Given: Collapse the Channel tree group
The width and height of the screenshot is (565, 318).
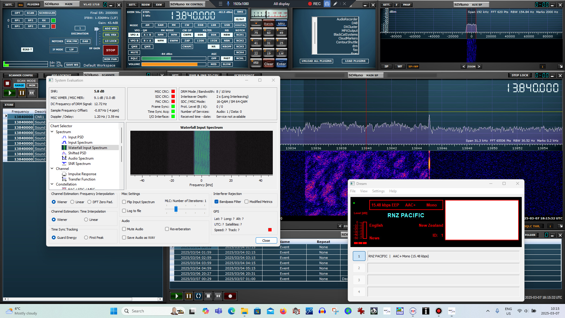Looking at the screenshot, I should 52,169.
